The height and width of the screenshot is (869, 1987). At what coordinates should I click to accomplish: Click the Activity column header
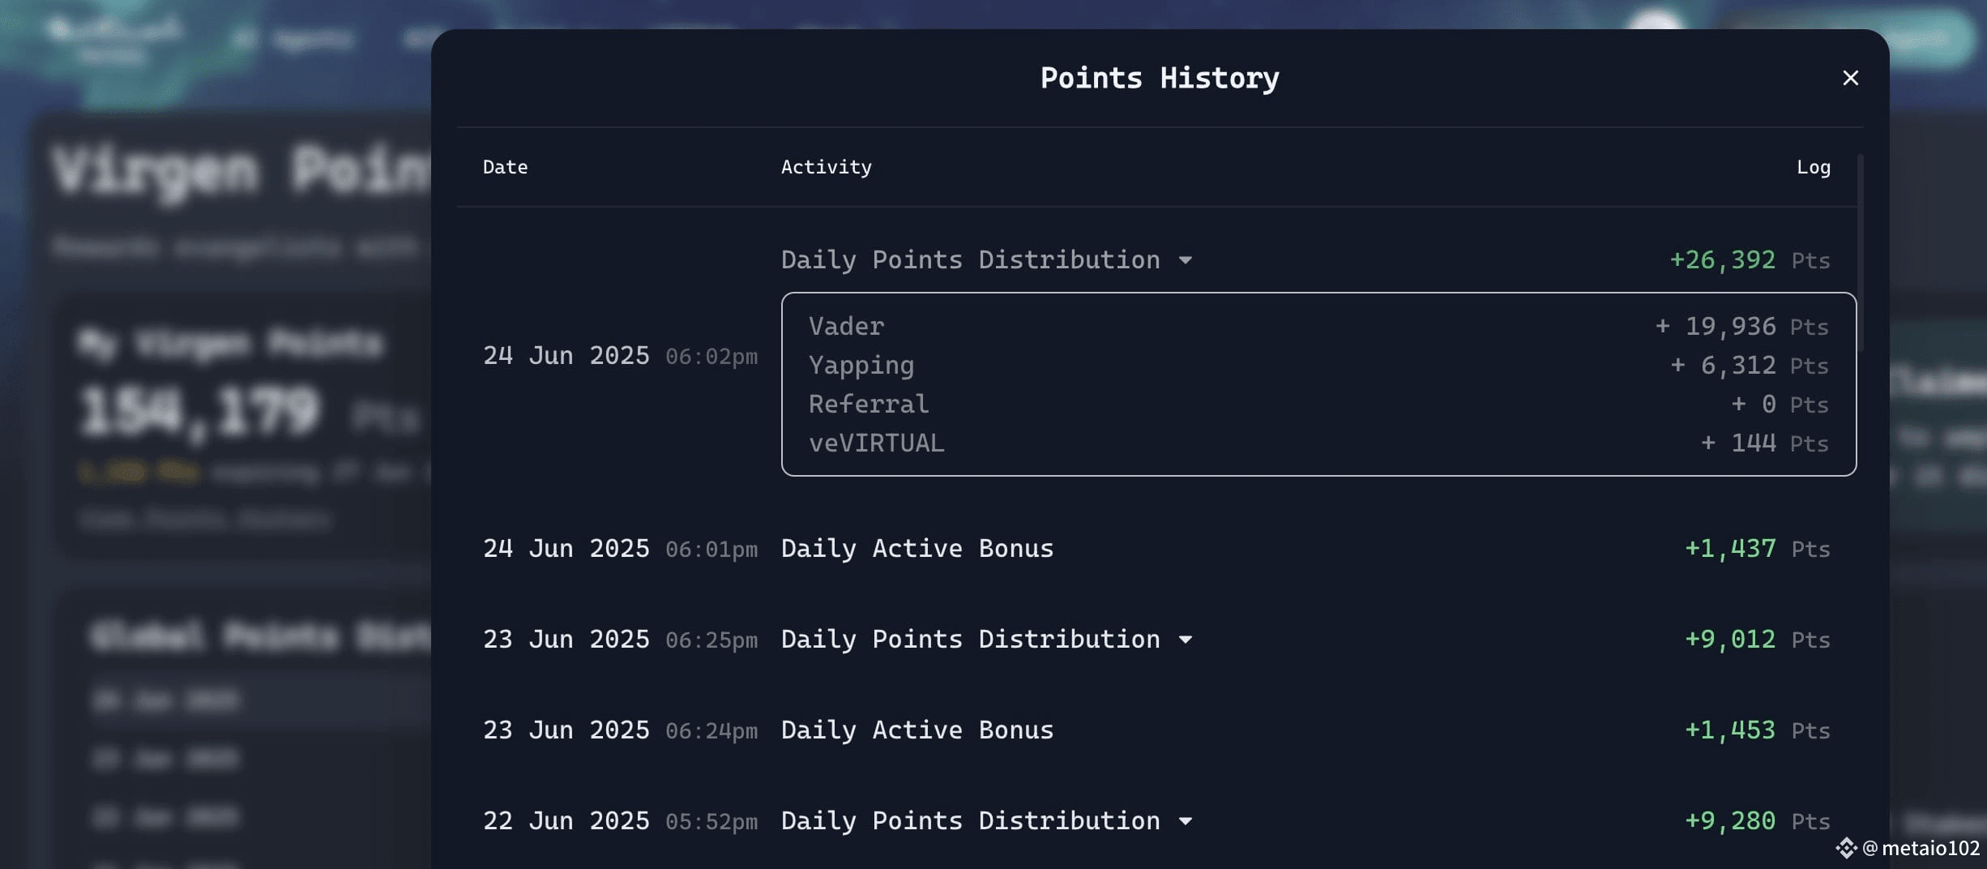(826, 167)
